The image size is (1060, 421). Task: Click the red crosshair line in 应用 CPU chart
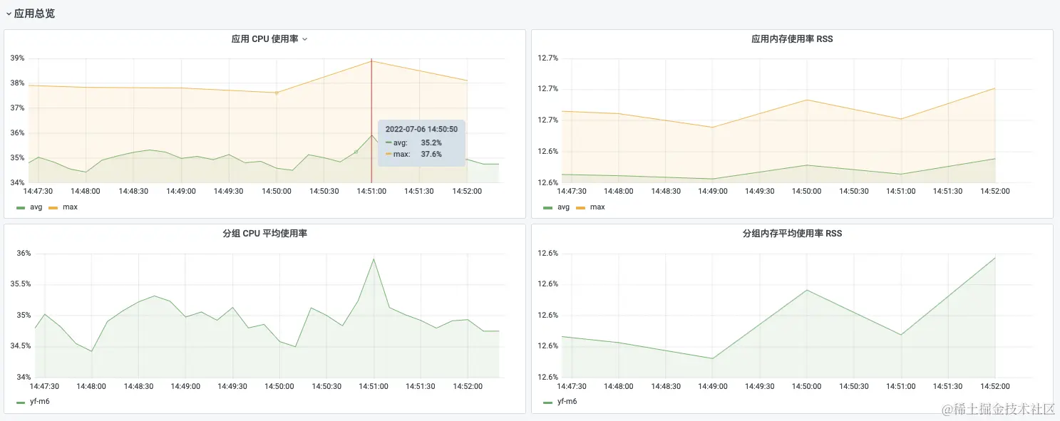(x=371, y=121)
